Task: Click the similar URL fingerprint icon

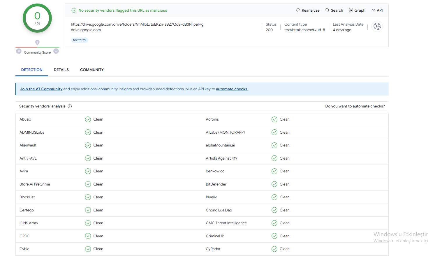Action: tap(377, 27)
